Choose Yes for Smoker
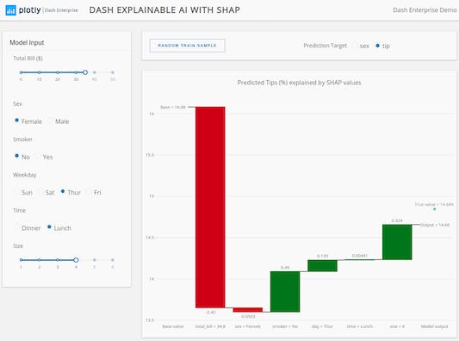 (38, 157)
